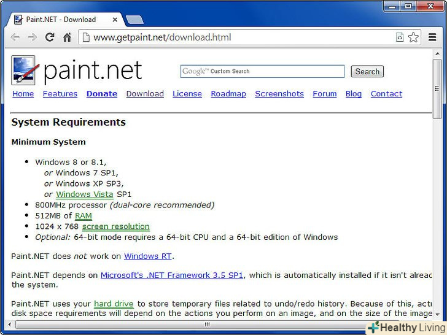Close the Paint.NET - Download tab
447x335 pixels.
[x=115, y=20]
